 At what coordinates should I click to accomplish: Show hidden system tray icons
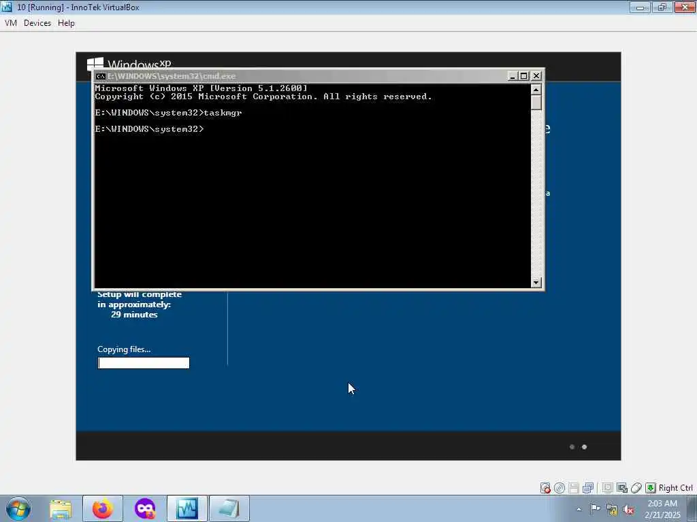[579, 510]
